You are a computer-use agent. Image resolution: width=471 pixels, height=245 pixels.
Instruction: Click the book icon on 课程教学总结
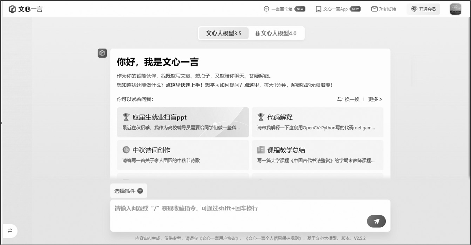(x=261, y=150)
